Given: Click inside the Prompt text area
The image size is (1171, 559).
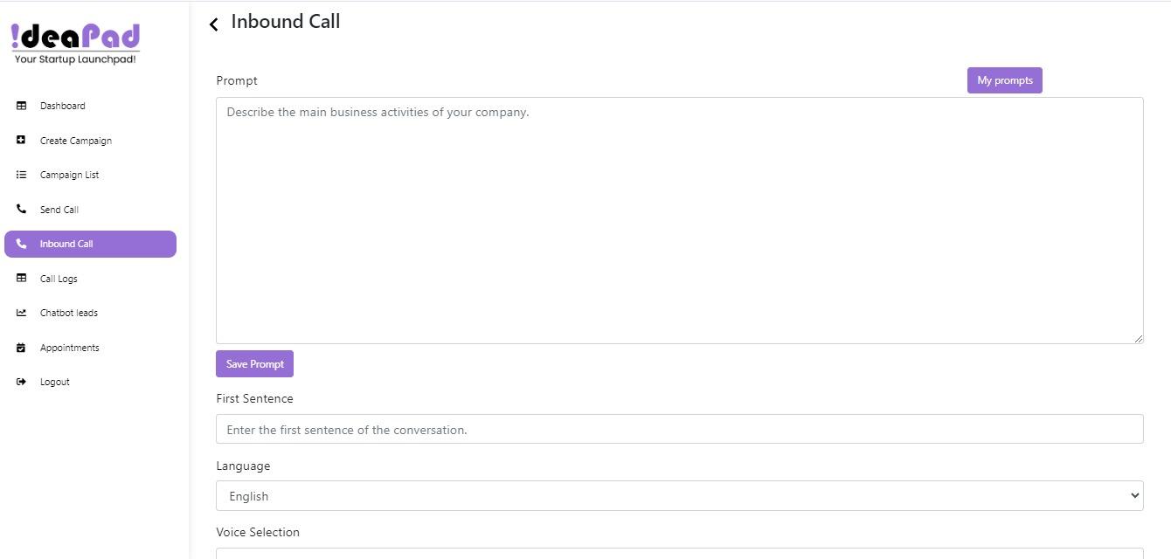Looking at the screenshot, I should pyautogui.click(x=679, y=220).
